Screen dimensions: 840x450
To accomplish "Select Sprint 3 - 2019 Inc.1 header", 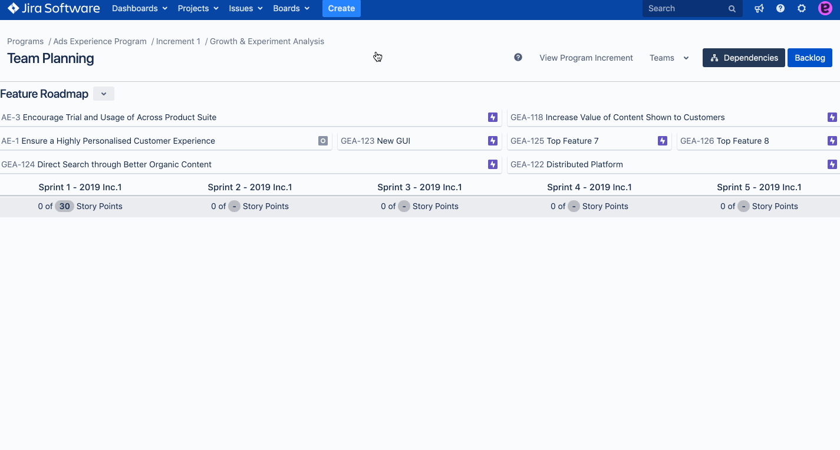I will tap(420, 187).
